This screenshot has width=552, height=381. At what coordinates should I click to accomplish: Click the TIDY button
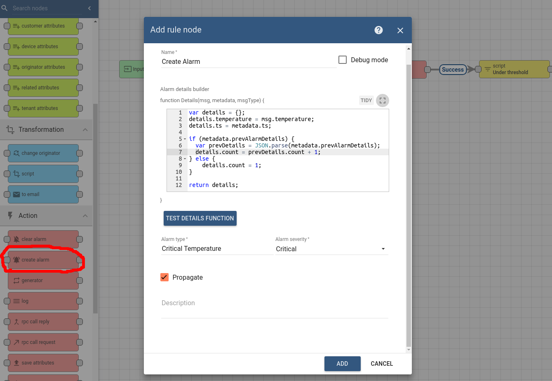point(366,101)
